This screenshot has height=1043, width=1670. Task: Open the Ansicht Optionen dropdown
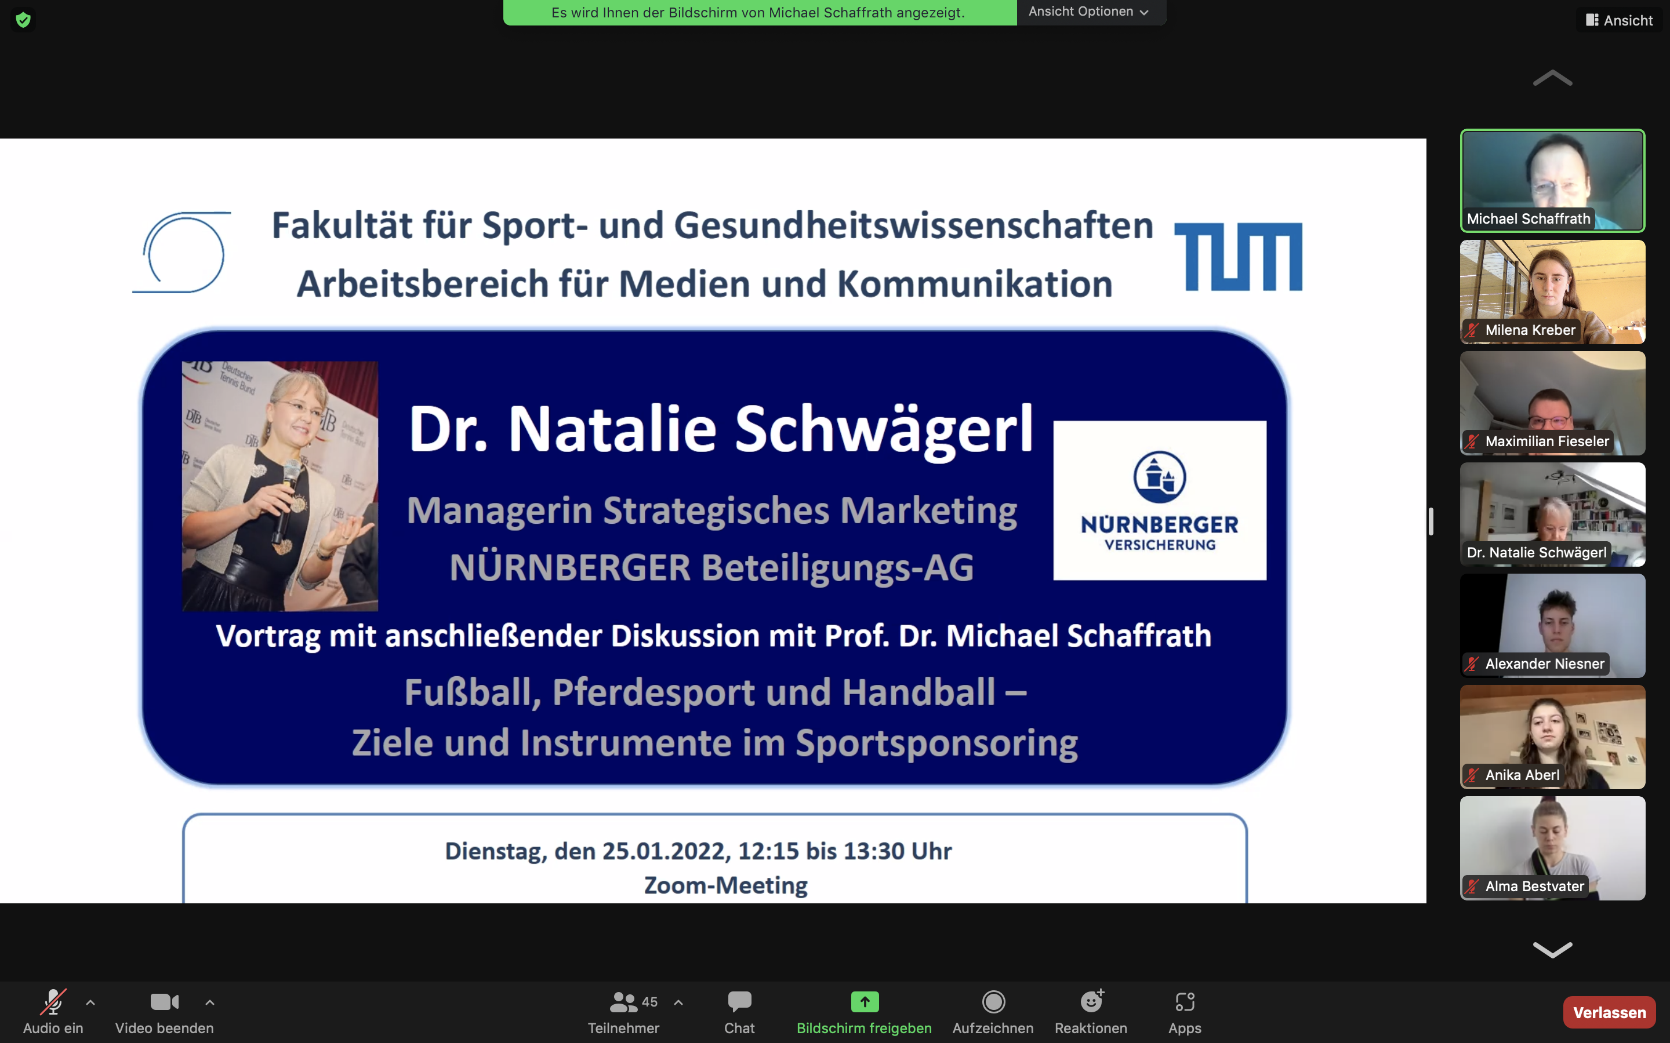click(x=1091, y=12)
